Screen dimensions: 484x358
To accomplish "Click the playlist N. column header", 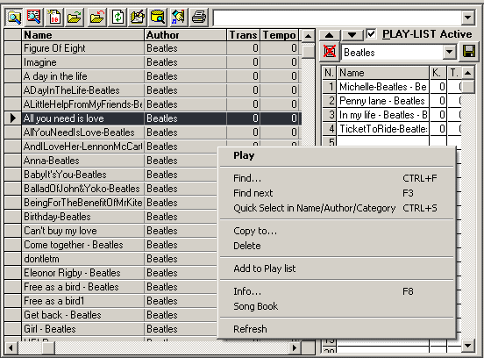I will click(x=329, y=73).
